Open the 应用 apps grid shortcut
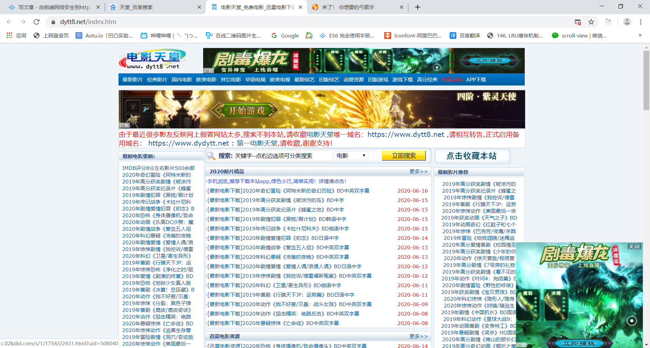650x348 pixels. tap(16, 35)
